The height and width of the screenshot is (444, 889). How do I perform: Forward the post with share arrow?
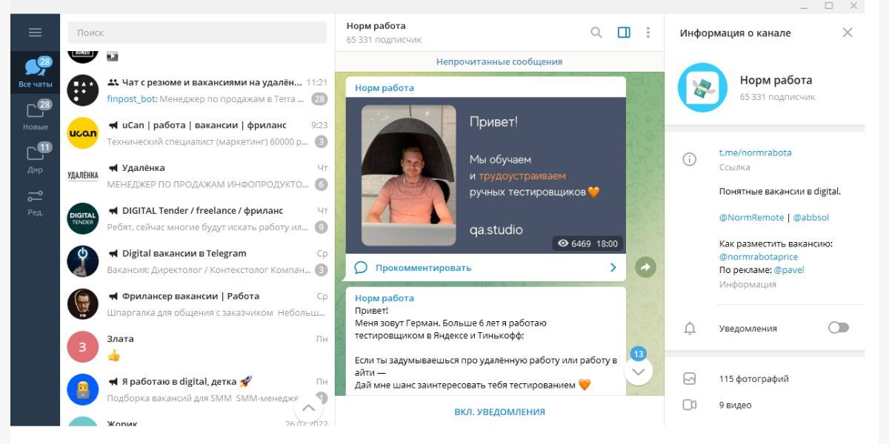point(645,268)
